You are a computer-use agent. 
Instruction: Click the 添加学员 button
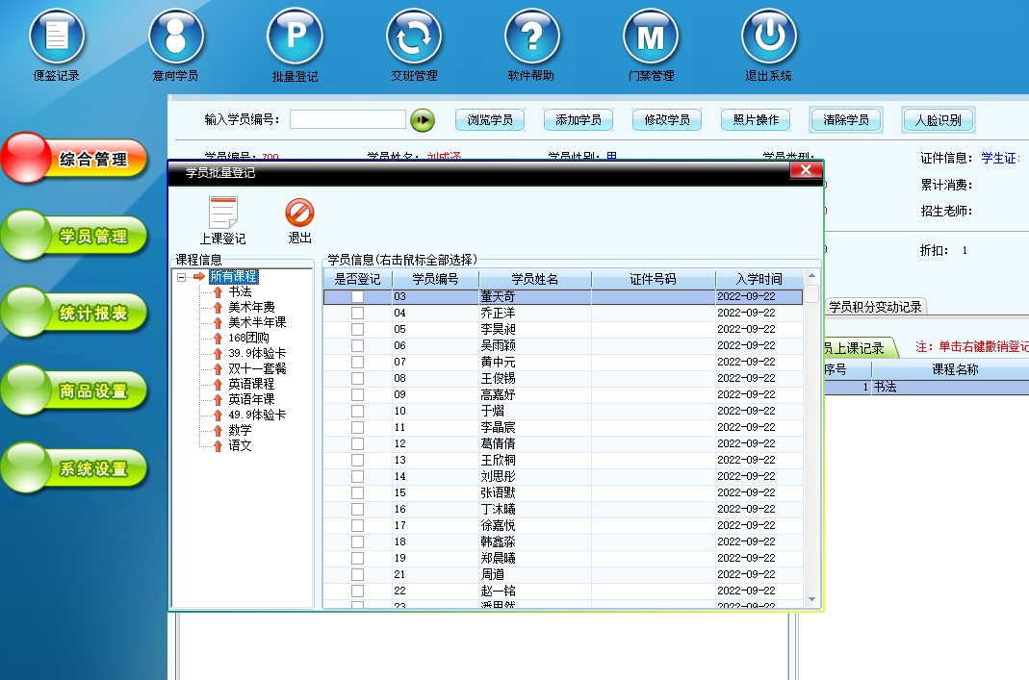coord(579,120)
